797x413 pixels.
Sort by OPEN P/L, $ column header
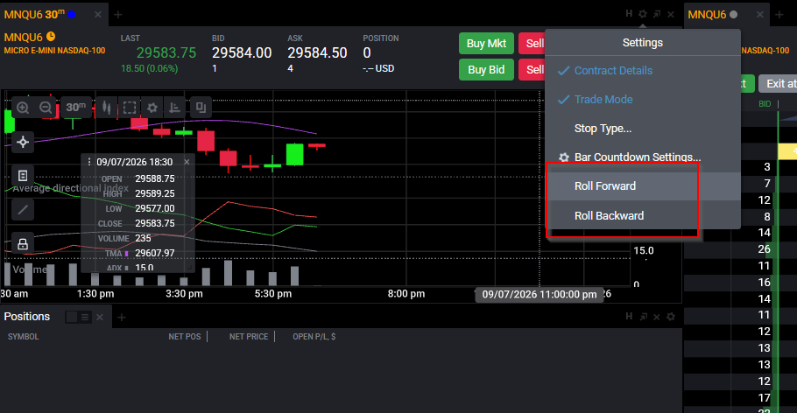[x=314, y=336]
